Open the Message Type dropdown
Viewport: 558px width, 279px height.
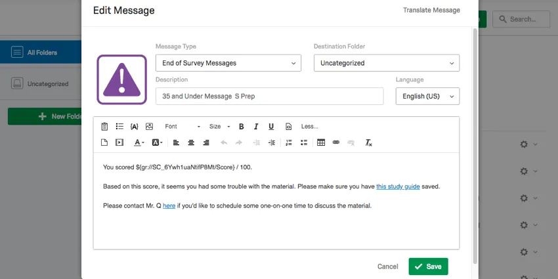(x=228, y=63)
